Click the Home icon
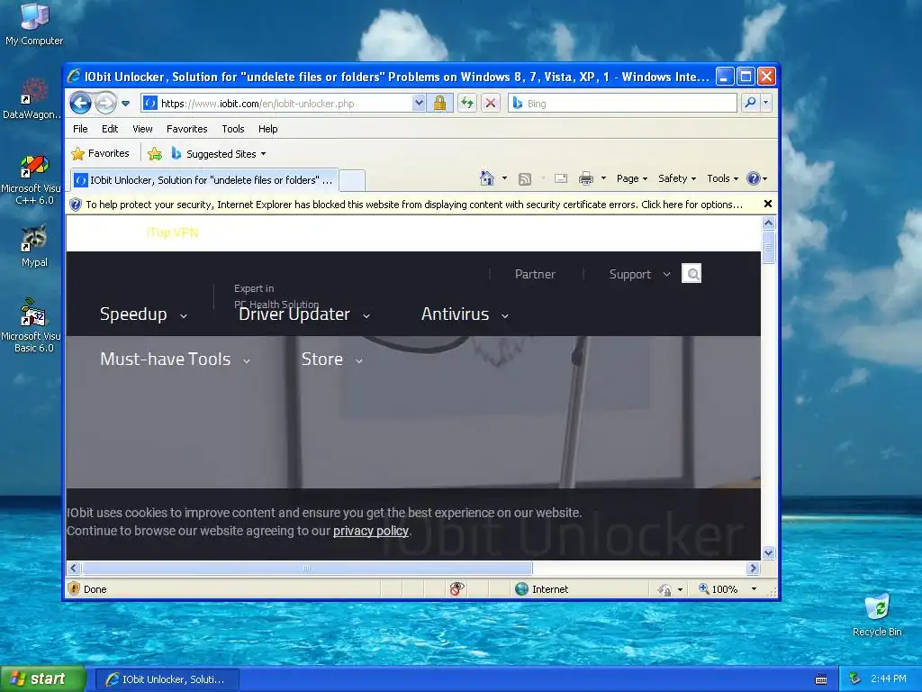Screen dimensions: 922x692 coord(487,178)
